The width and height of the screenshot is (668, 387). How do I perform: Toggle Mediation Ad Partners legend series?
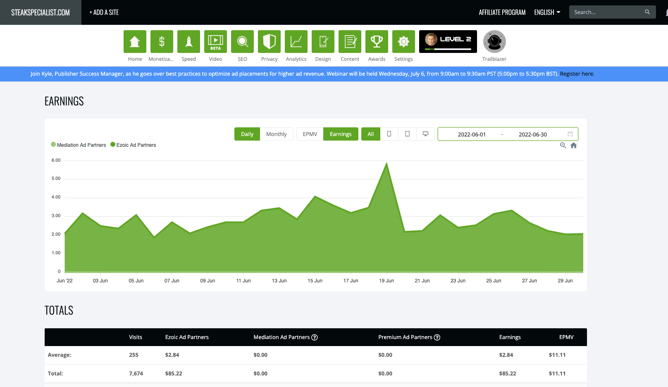[79, 145]
